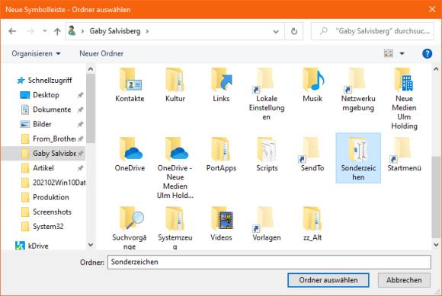Viewport: 442px width, 296px height.
Task: Select the zz_Alt folder
Action: point(312,224)
